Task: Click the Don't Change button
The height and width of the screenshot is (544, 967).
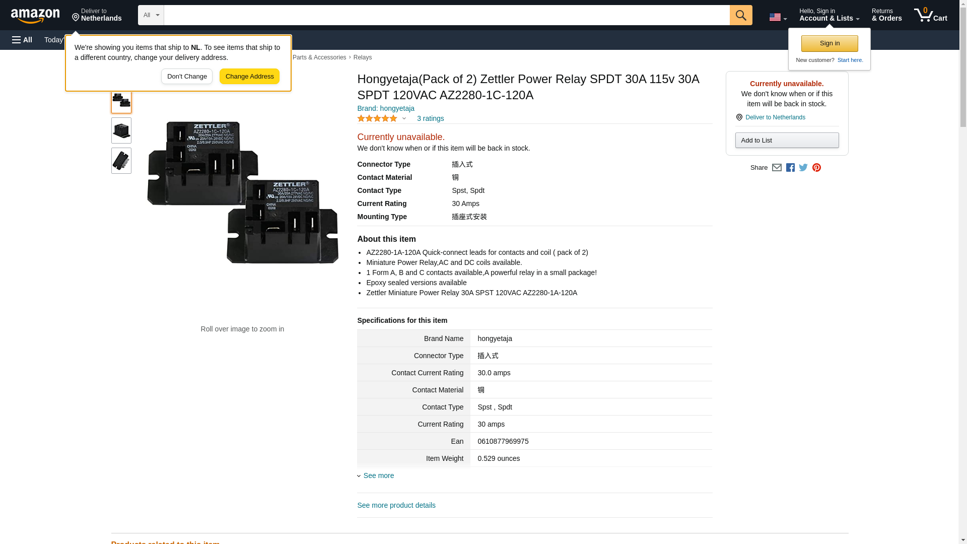Action: 187,77
